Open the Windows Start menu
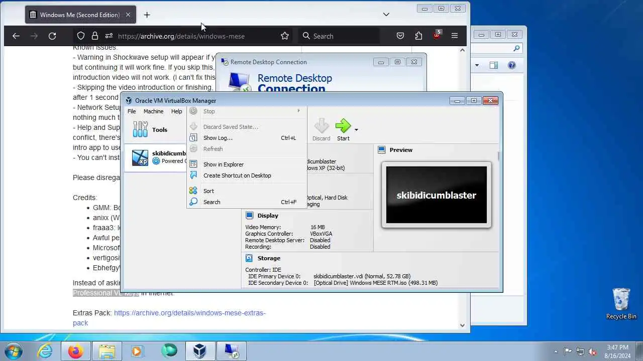643x361 pixels. 14,351
